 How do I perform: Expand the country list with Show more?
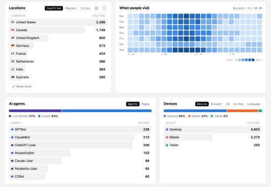point(22,86)
